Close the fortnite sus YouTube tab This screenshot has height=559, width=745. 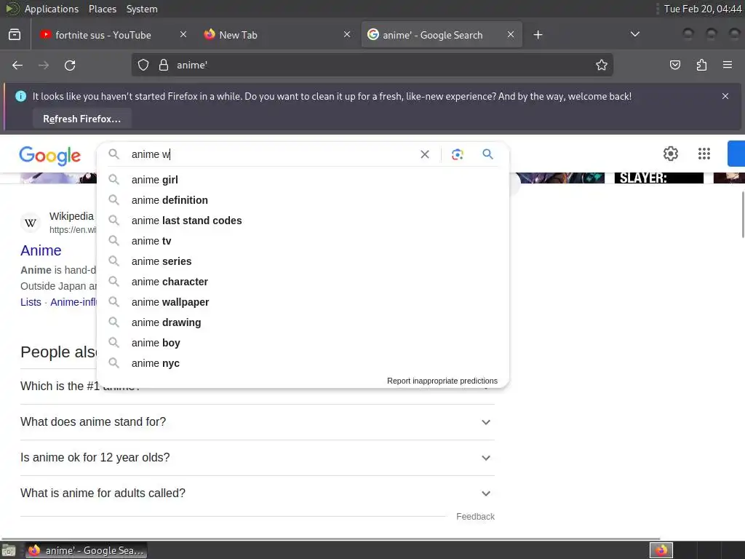[183, 35]
